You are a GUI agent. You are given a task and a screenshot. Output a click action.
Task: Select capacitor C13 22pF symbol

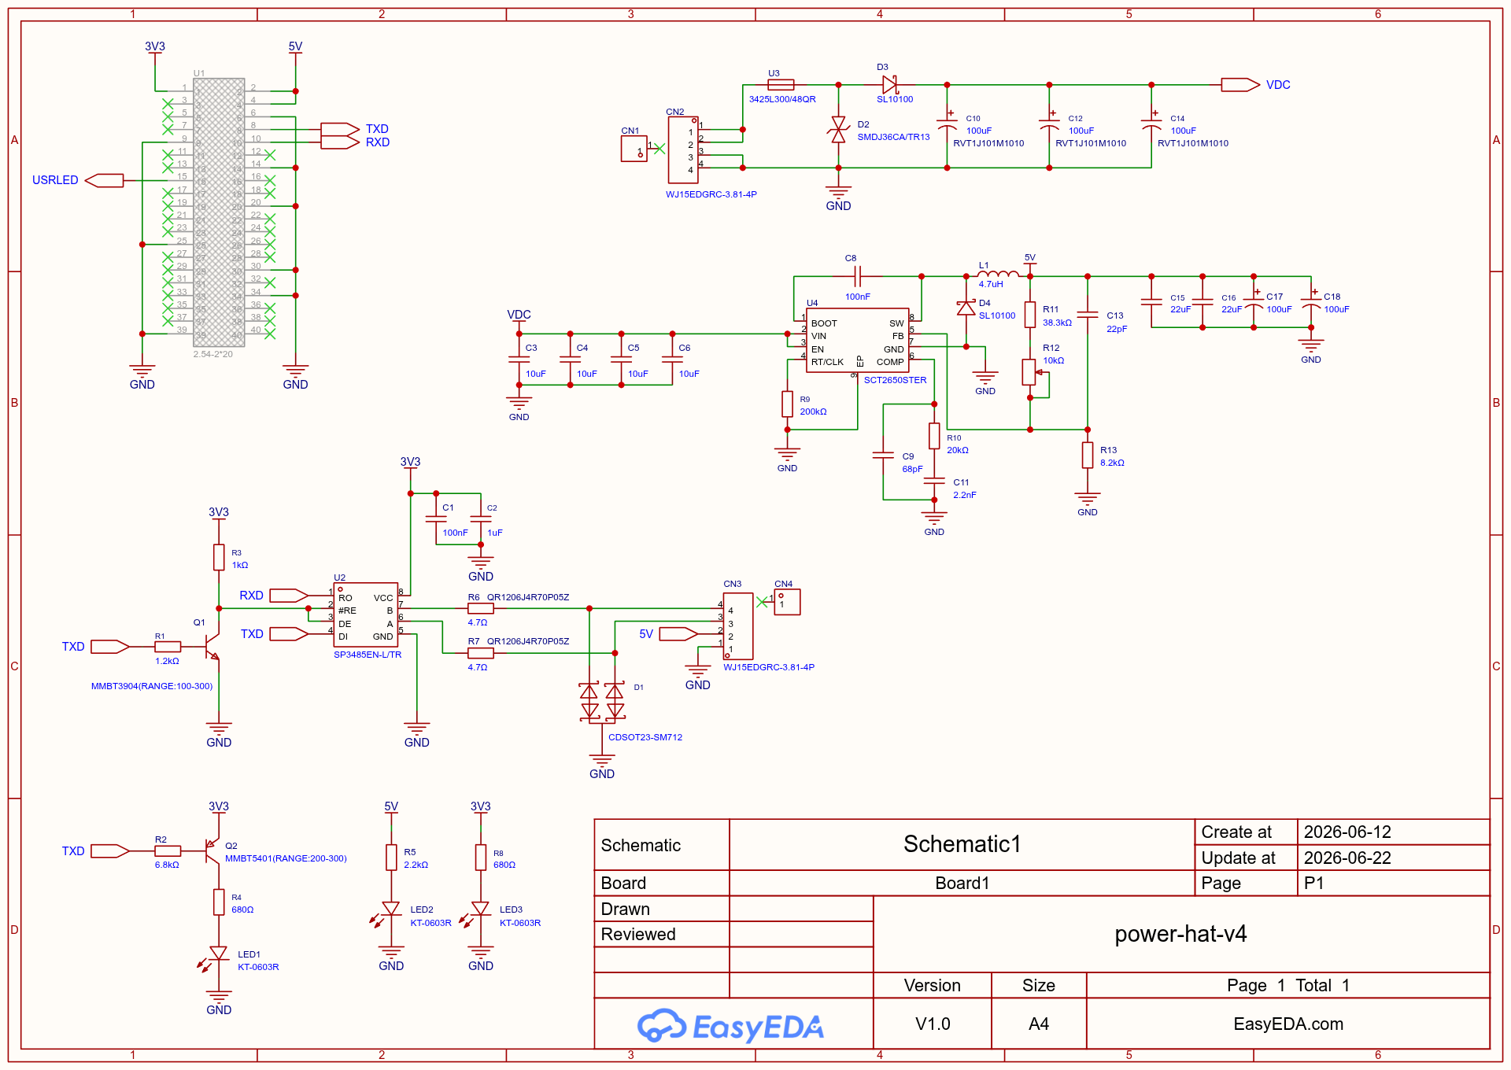tap(1088, 314)
